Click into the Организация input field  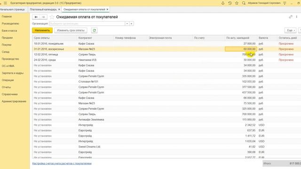click(x=87, y=23)
